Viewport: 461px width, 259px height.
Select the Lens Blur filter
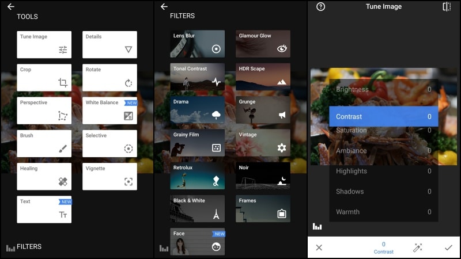[x=197, y=44]
